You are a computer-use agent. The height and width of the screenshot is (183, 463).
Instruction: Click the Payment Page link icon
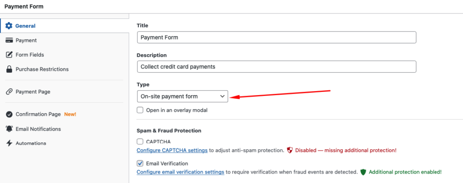pos(9,91)
